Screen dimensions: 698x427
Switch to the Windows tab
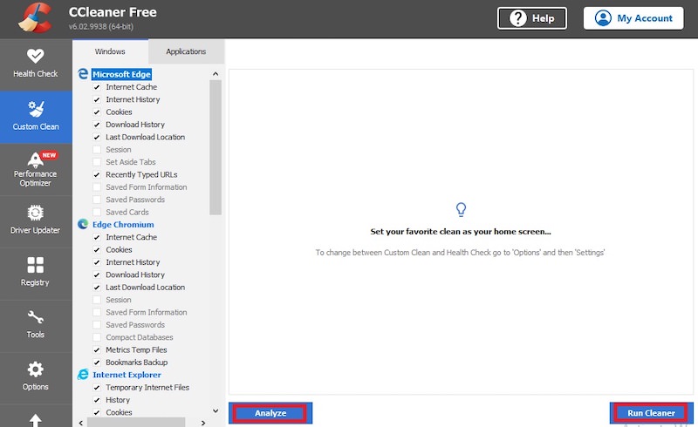pos(110,51)
